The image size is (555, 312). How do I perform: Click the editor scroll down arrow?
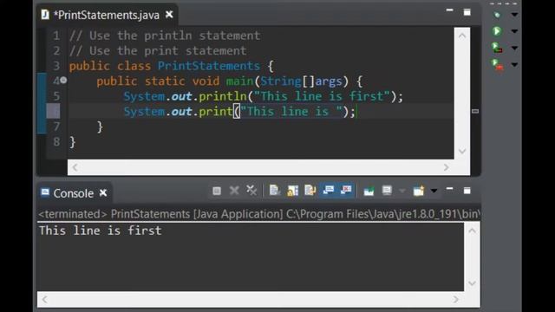[x=462, y=151]
